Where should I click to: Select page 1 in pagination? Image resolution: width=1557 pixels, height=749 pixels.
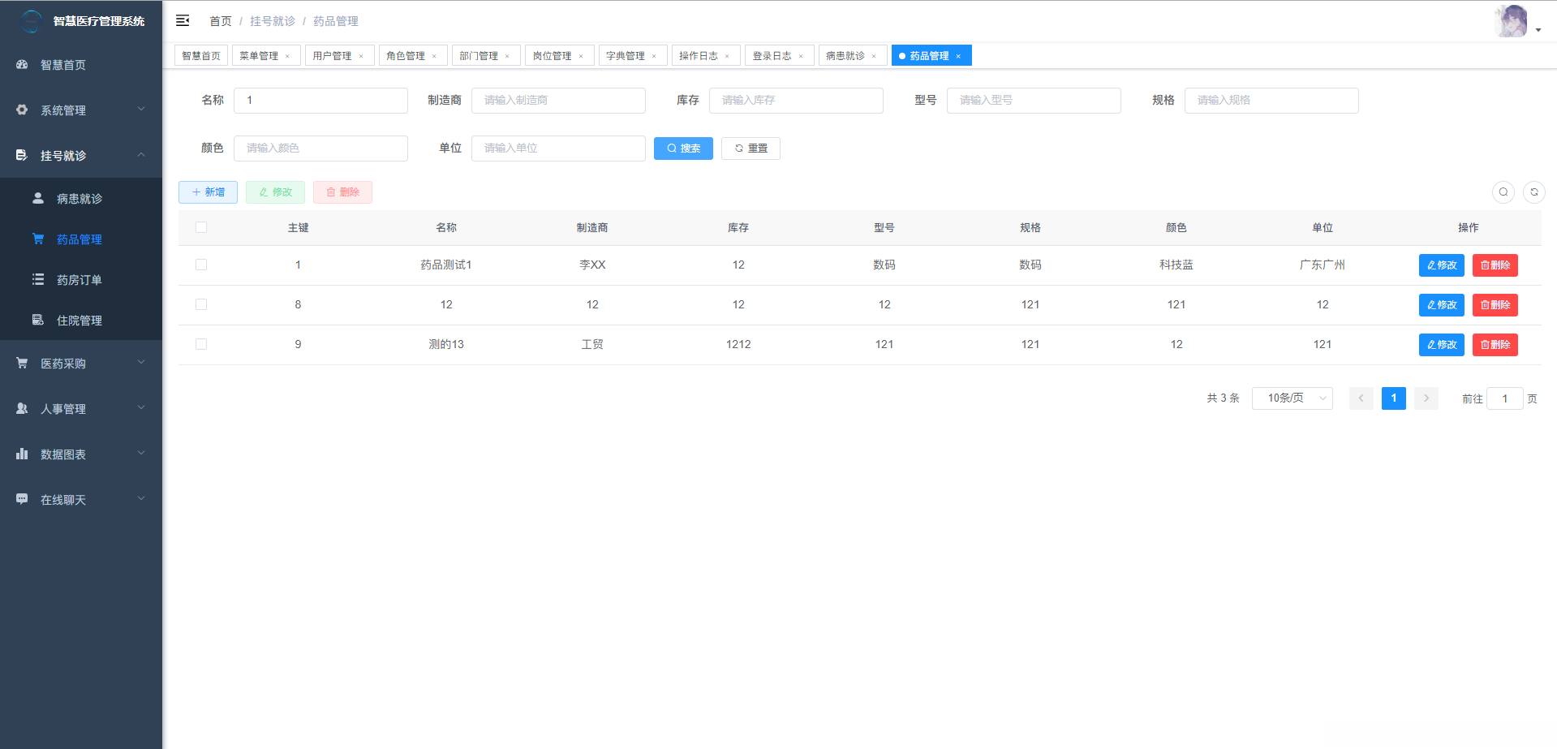point(1394,398)
